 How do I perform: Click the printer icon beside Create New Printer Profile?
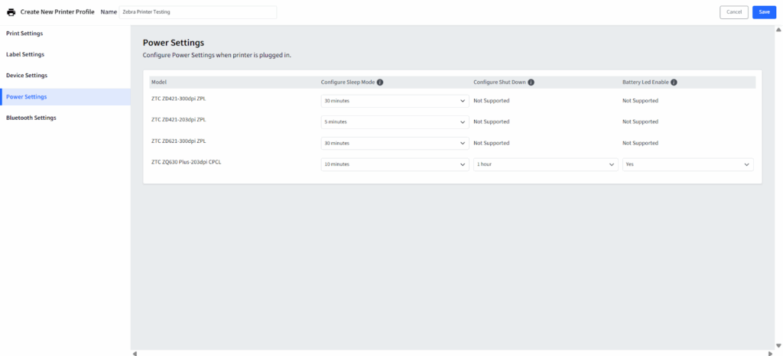coord(11,12)
